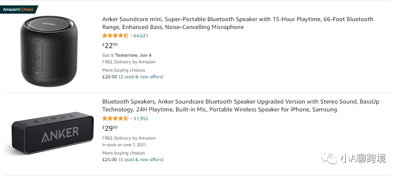View the 2 used & new offers
The width and height of the screenshot is (399, 176).
click(x=141, y=77)
